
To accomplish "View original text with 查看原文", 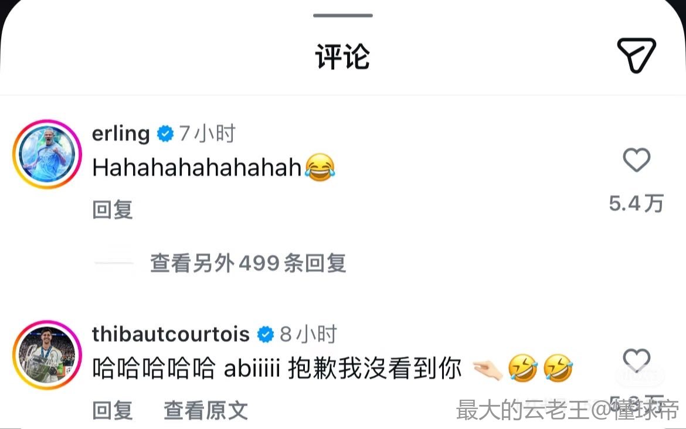I will tap(206, 410).
